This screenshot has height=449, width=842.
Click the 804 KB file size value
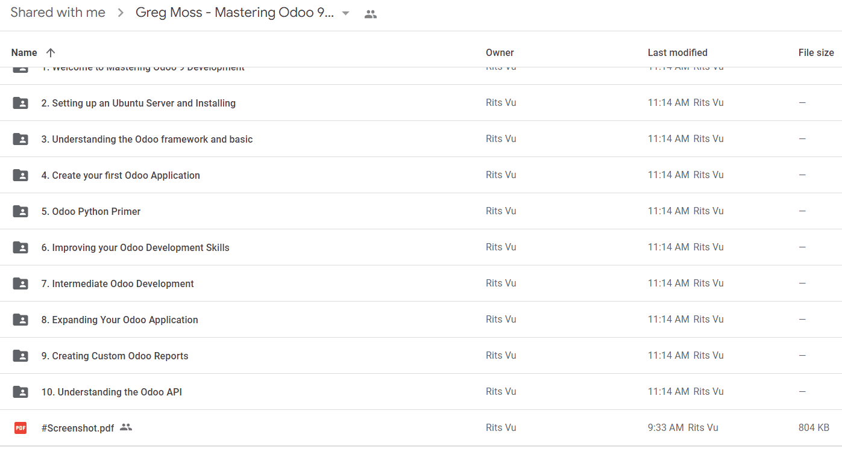(814, 427)
